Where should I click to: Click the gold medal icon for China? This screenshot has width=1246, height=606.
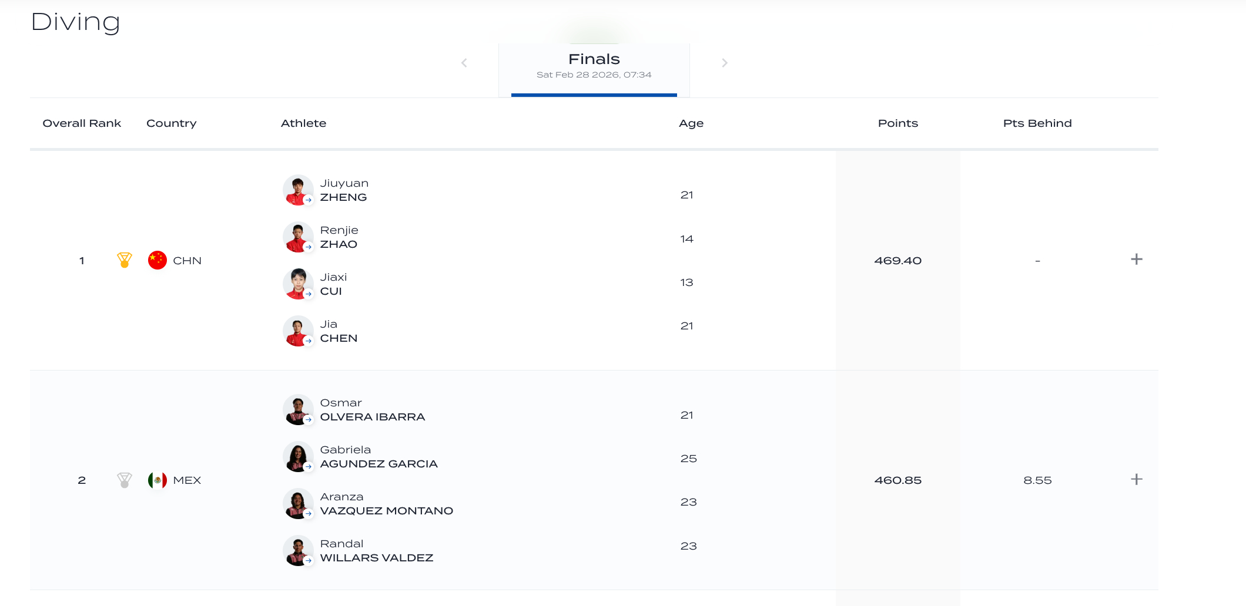tap(124, 260)
